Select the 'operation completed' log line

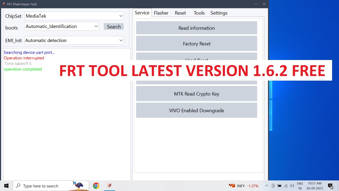click(x=23, y=69)
